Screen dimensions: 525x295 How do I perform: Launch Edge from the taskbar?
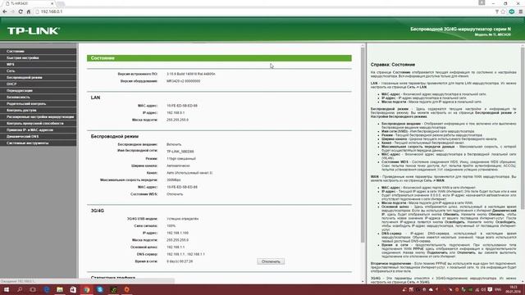pos(46,289)
